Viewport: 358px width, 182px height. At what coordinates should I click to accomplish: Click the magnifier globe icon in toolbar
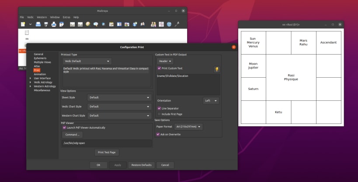click(x=88, y=24)
